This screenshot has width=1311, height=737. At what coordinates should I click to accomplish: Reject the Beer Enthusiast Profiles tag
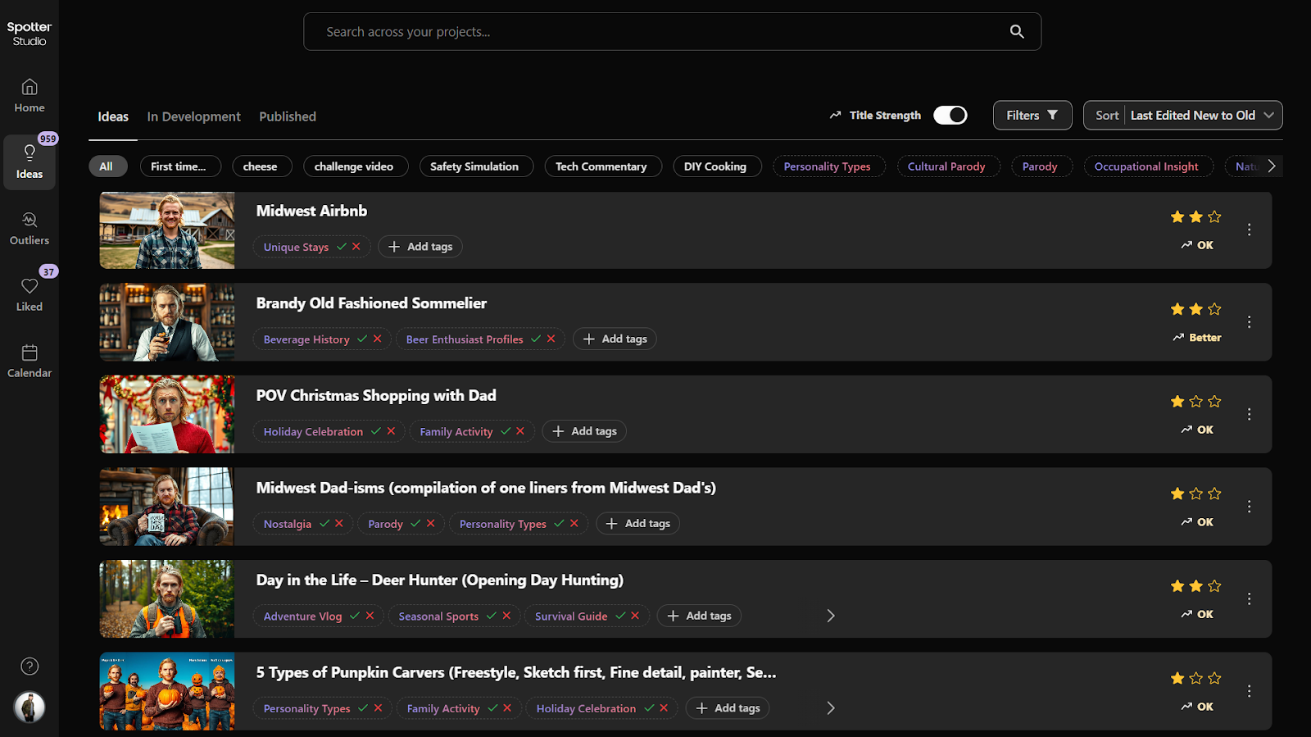[x=551, y=339]
